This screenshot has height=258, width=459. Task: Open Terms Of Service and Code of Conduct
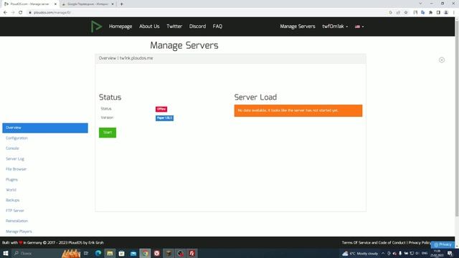(x=374, y=243)
